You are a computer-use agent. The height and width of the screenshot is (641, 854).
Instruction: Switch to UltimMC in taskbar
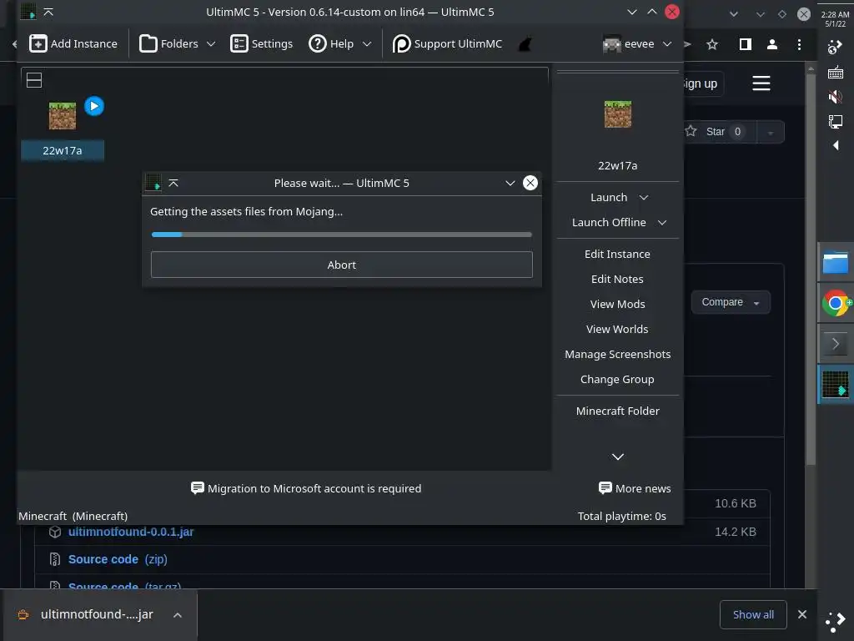(836, 384)
